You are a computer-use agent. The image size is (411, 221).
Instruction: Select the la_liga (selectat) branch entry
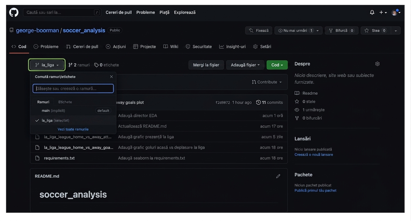click(x=73, y=120)
